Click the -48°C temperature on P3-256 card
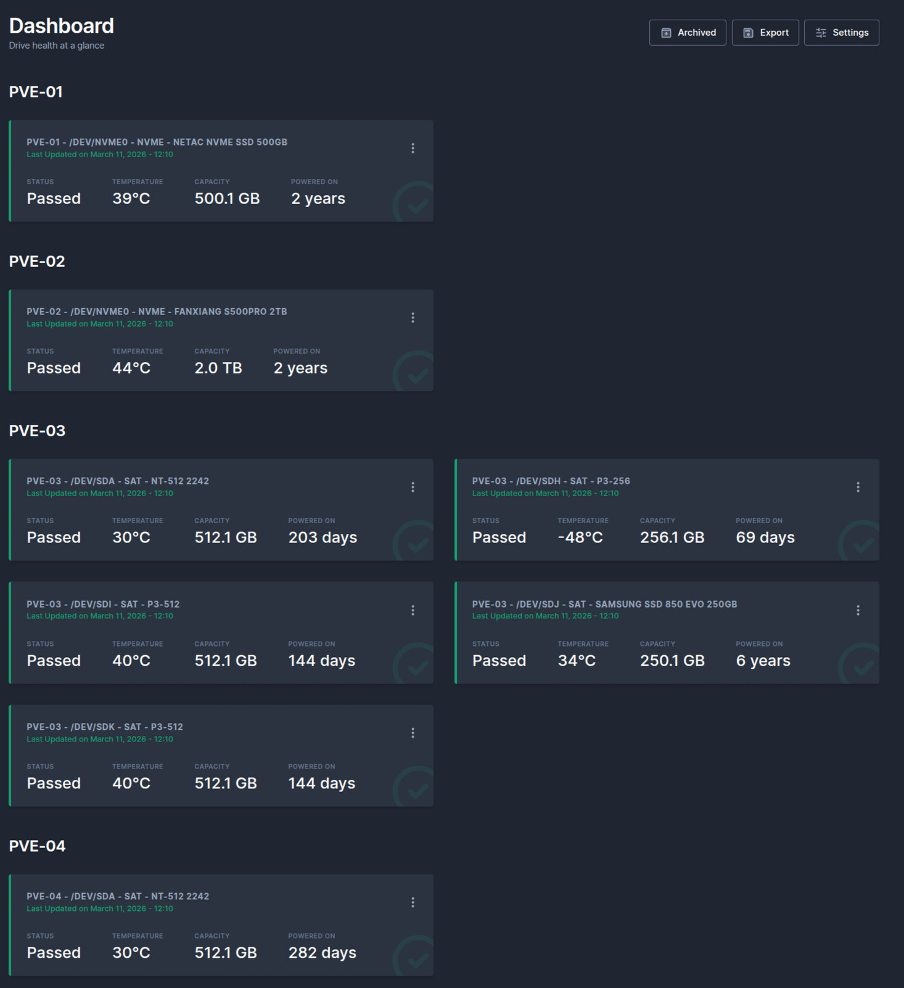The height and width of the screenshot is (988, 904). click(580, 537)
